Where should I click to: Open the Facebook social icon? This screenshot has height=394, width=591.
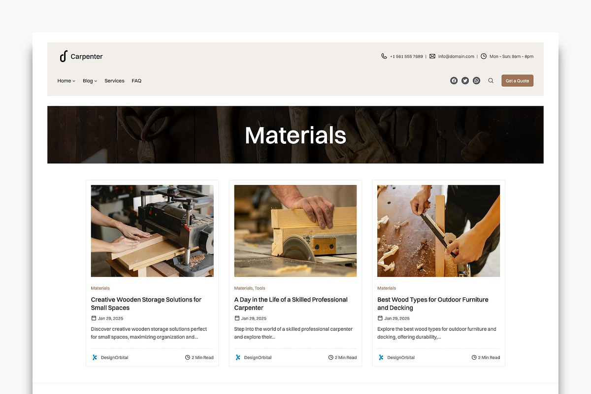454,81
